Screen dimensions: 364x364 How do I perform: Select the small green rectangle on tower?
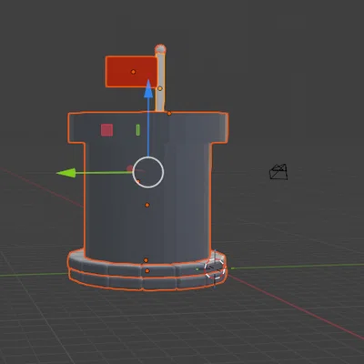[x=138, y=130]
